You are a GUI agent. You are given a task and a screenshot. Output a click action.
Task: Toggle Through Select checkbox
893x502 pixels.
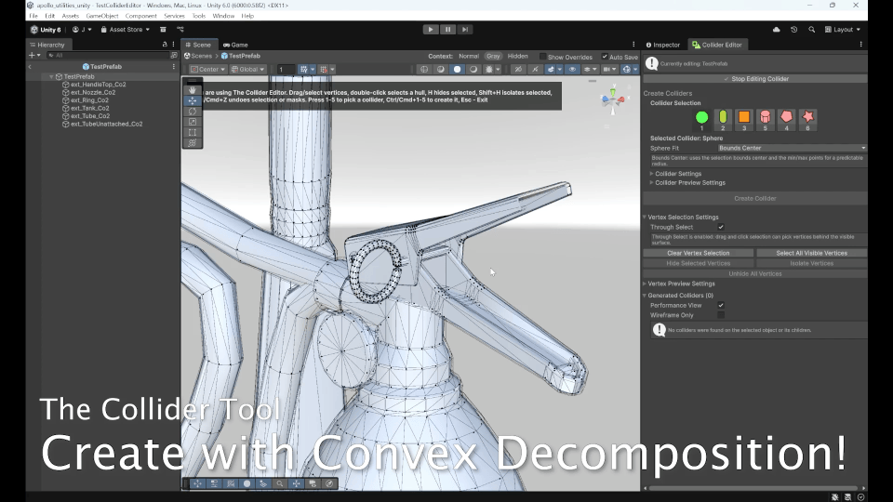721,227
